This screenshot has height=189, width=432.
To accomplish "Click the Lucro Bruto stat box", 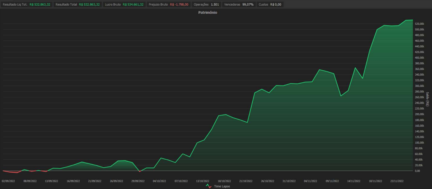I will [x=124, y=5].
